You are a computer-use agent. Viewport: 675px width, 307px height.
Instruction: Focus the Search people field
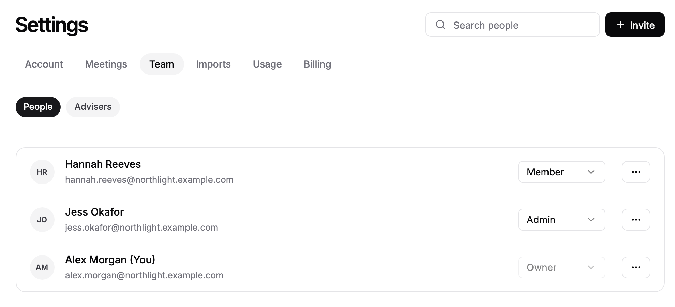(512, 25)
